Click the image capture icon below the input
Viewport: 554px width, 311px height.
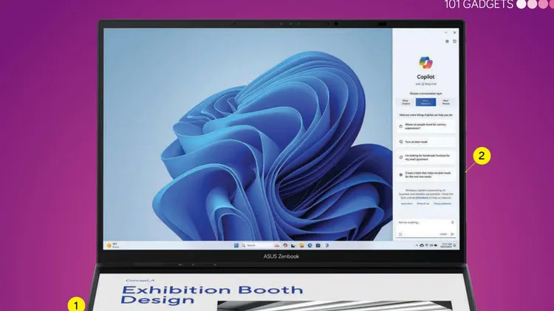coord(400,234)
